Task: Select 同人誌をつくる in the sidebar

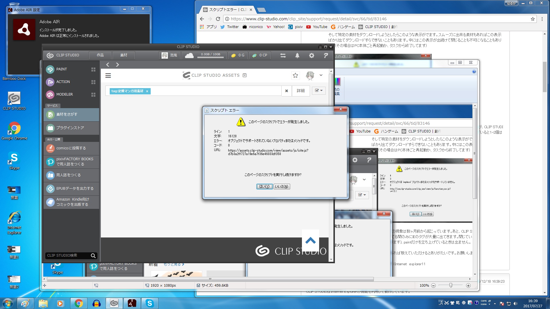Action: pyautogui.click(x=71, y=175)
